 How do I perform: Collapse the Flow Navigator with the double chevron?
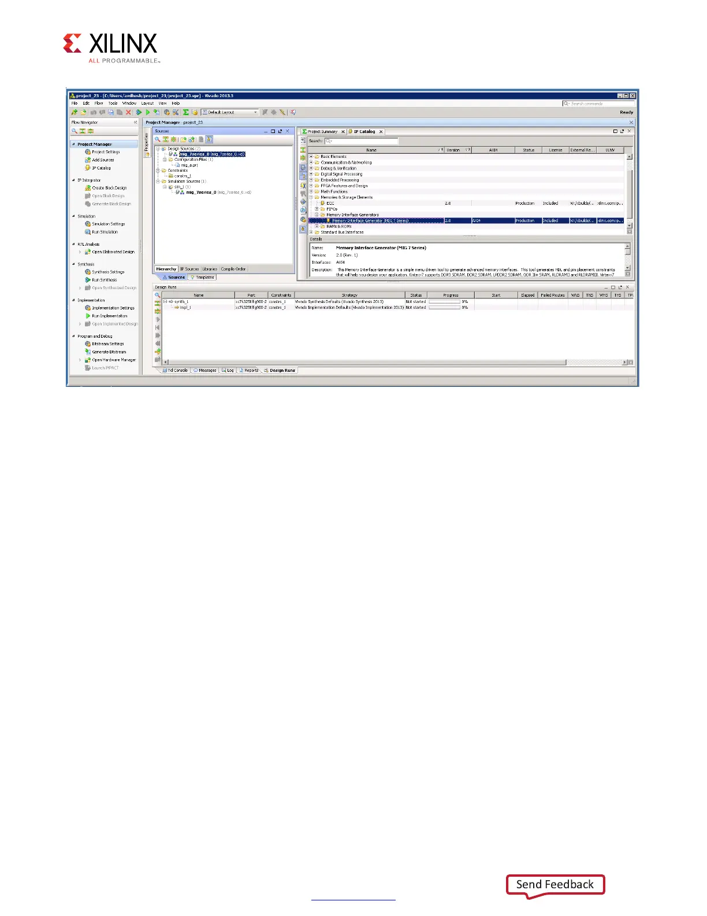(136, 123)
